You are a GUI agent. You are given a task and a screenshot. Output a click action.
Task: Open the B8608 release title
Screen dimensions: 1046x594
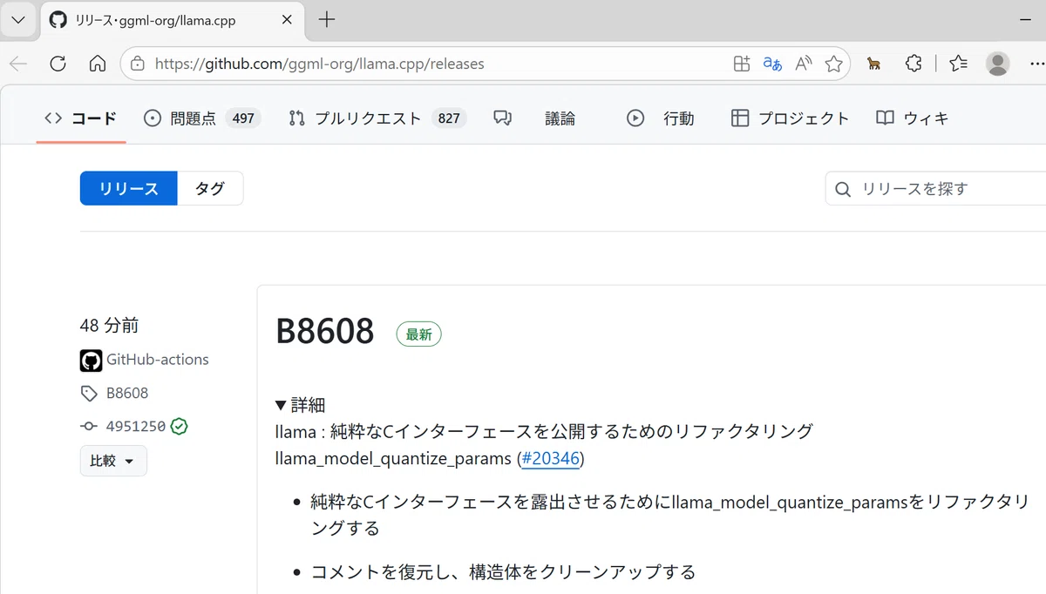(x=325, y=332)
